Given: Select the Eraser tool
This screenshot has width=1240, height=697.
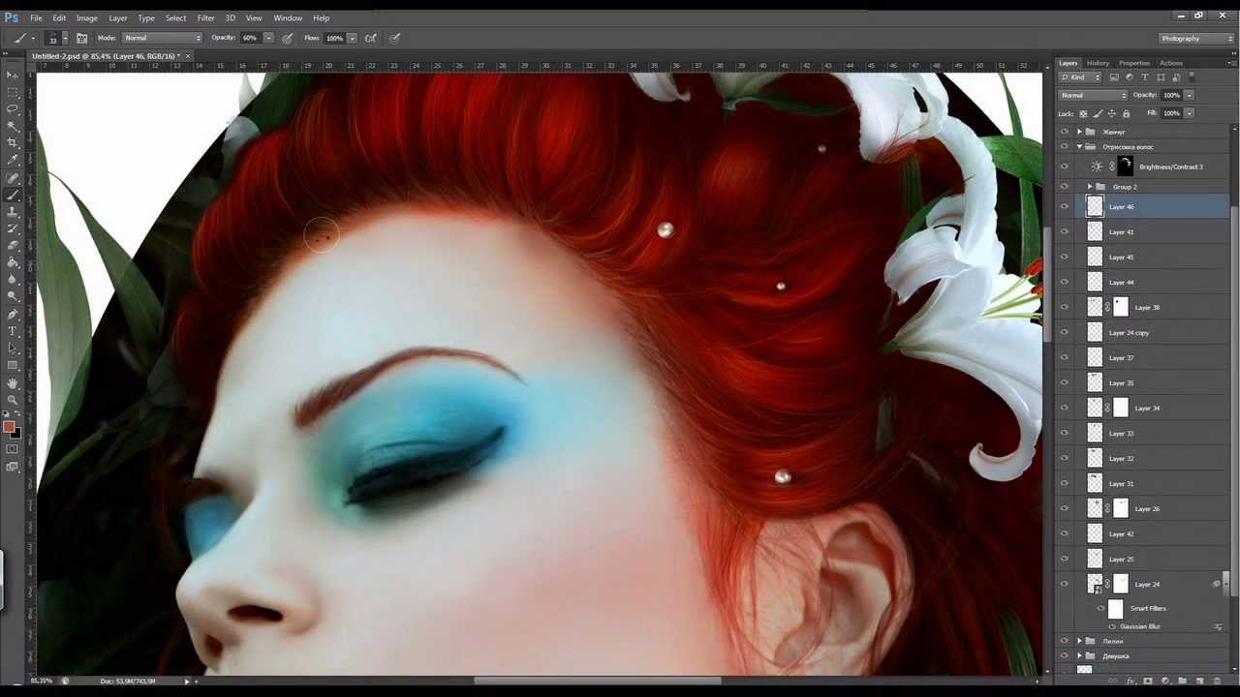Looking at the screenshot, I should pyautogui.click(x=13, y=245).
